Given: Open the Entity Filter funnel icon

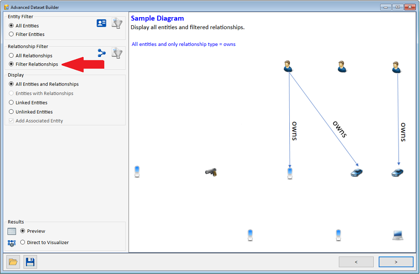Looking at the screenshot, I should click(x=117, y=24).
